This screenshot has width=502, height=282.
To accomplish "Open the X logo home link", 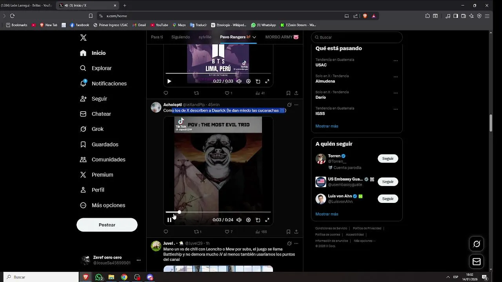I will coord(83,38).
